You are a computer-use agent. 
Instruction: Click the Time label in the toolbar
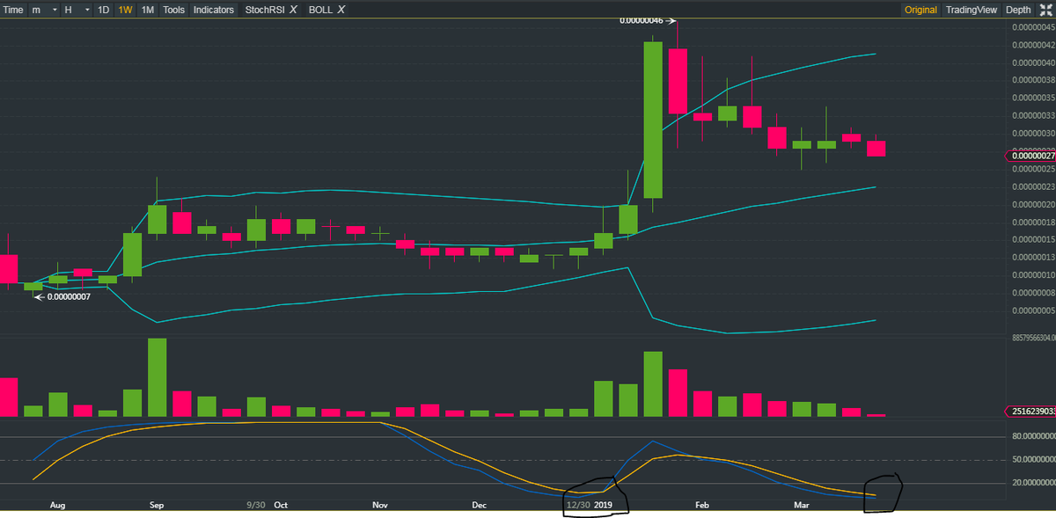tap(13, 10)
